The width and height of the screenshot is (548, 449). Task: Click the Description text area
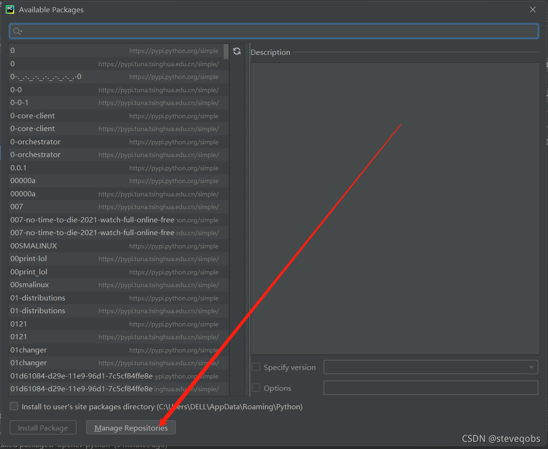point(395,209)
